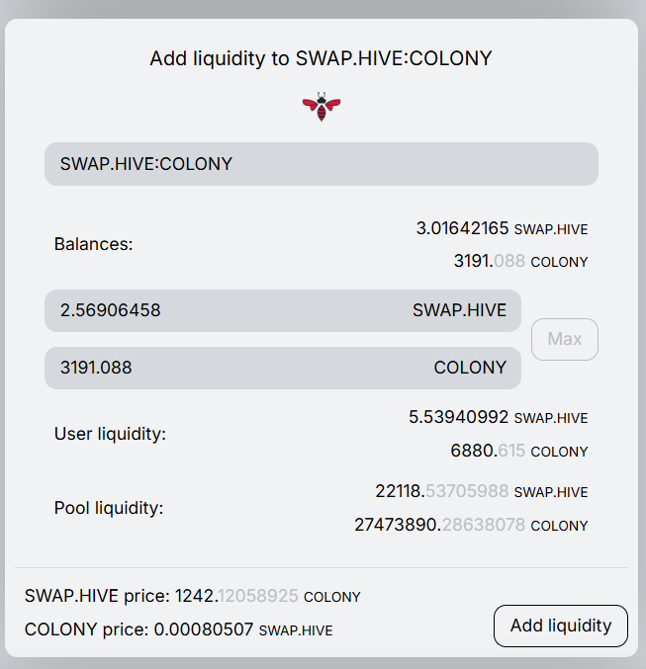
Task: Click the dialog title Add liquidity to SWAP.HIVE:COLONY
Action: coord(321,58)
